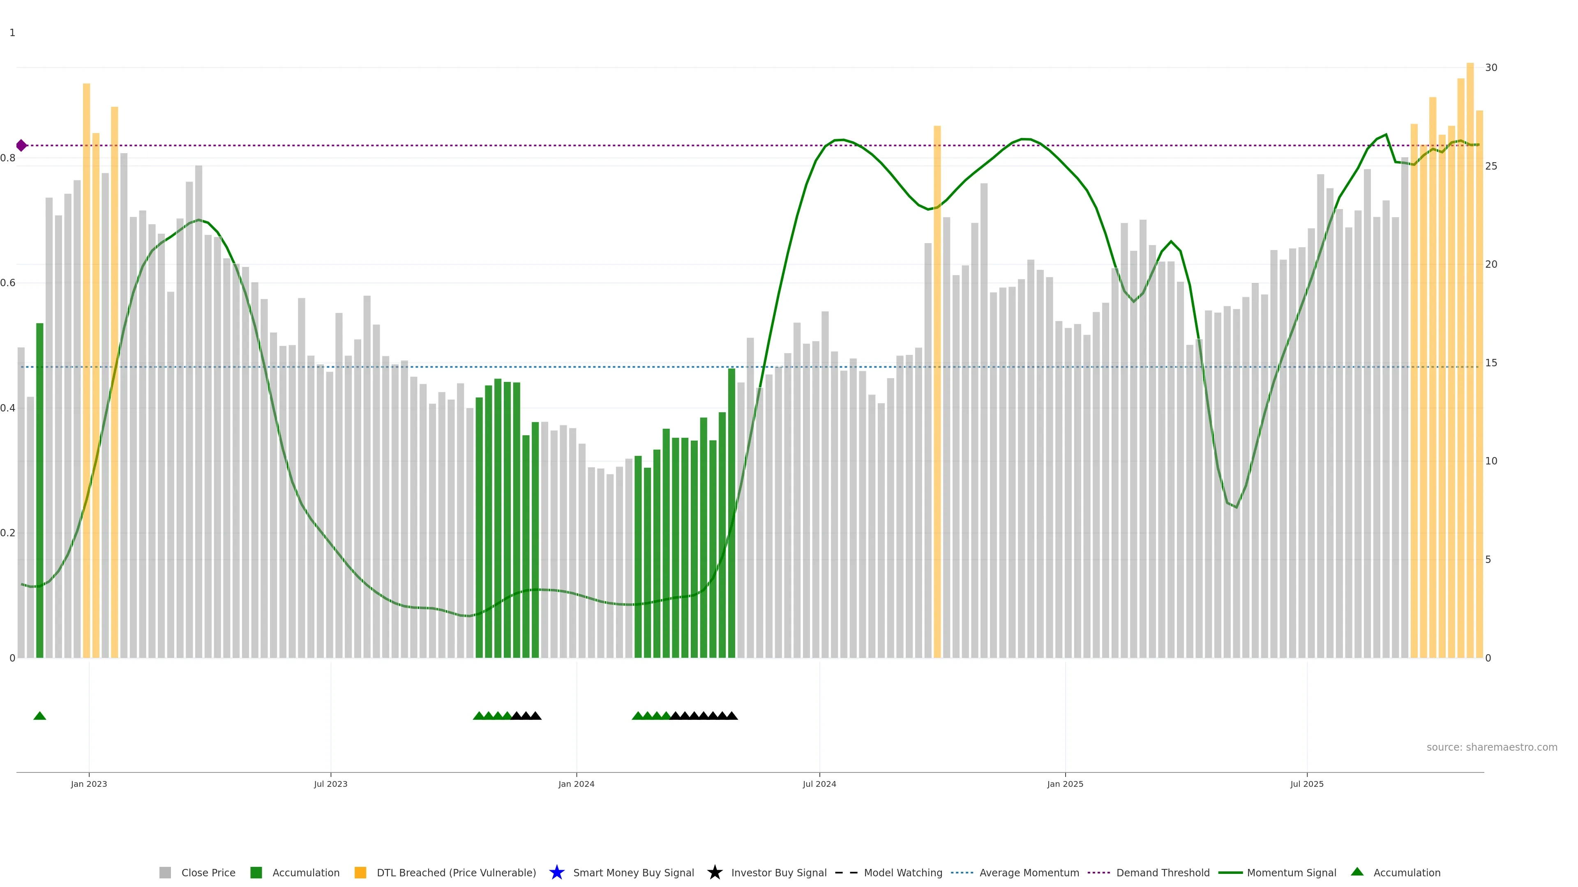Toggle the green square Accumulation legend label
Image resolution: width=1578 pixels, height=887 pixels.
pos(306,872)
